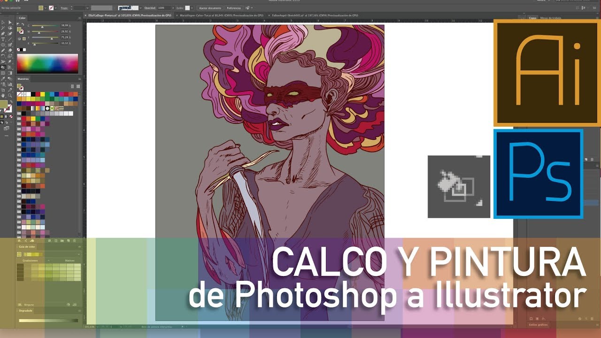Click the Opacidad 100% value field
The image size is (601, 338).
[164, 8]
